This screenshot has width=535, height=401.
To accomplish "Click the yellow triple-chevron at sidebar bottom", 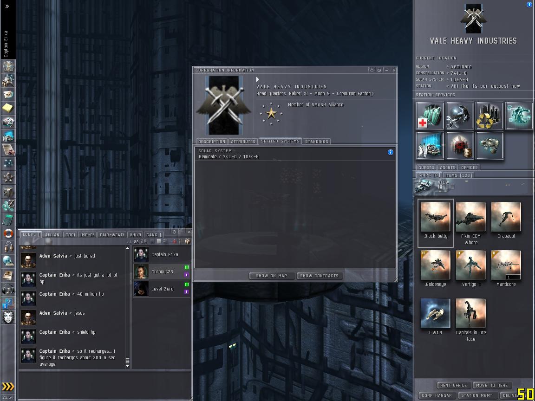I will pyautogui.click(x=8, y=386).
